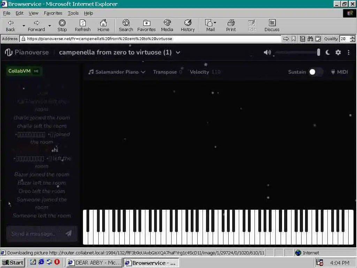Click the Show Desktop quick launch icon

pos(33,262)
